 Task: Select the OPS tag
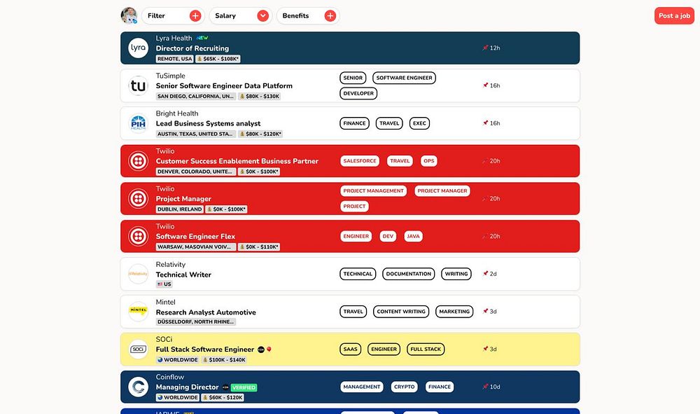429,161
